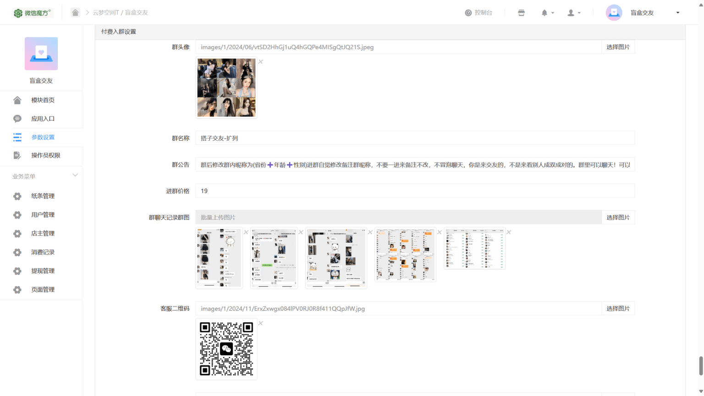
Task: Click the WeChat QR code thumbnail
Action: click(x=226, y=349)
